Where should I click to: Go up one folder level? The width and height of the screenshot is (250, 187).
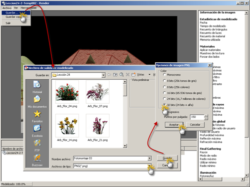115,75
